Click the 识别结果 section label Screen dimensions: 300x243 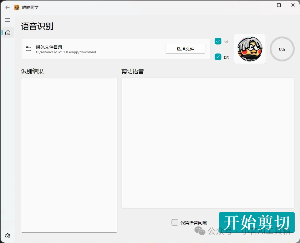coord(32,71)
